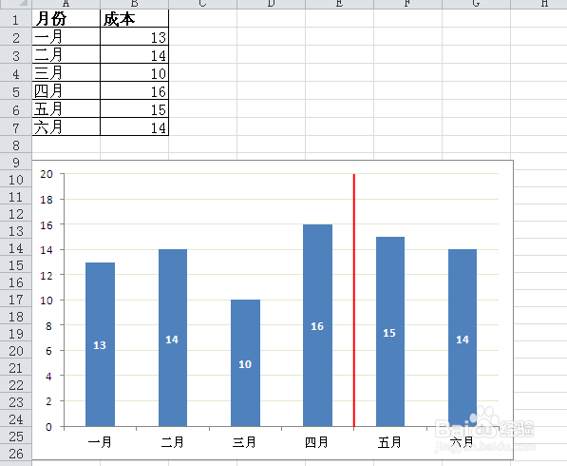The width and height of the screenshot is (567, 466).
Task: Select cost value 14 in row 7
Action: pos(134,127)
